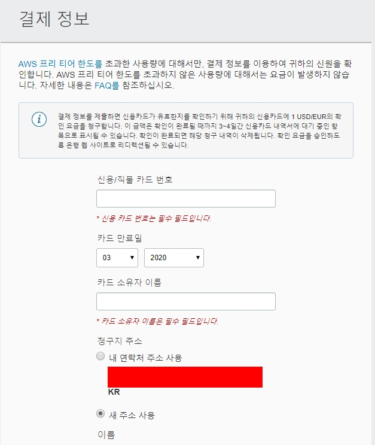Open the AWS 프리 티어 한도 link
The image size is (375, 445).
pyautogui.click(x=60, y=64)
